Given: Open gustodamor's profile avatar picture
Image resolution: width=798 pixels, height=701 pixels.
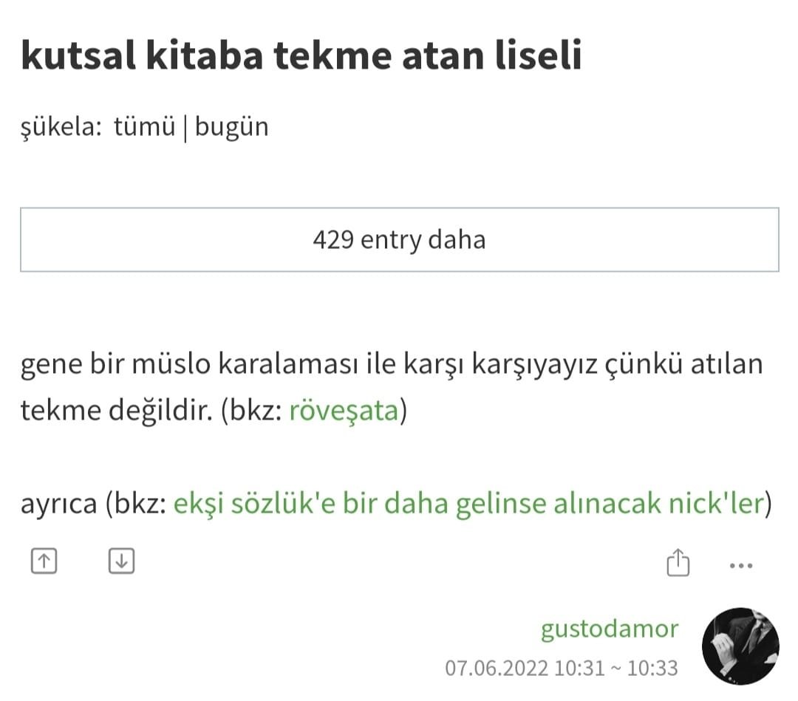Looking at the screenshot, I should (740, 646).
